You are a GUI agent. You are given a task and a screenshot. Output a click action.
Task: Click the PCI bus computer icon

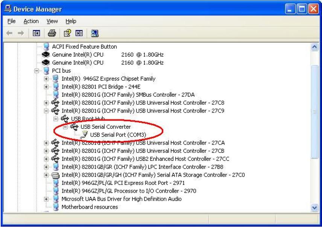pyautogui.click(x=46, y=71)
